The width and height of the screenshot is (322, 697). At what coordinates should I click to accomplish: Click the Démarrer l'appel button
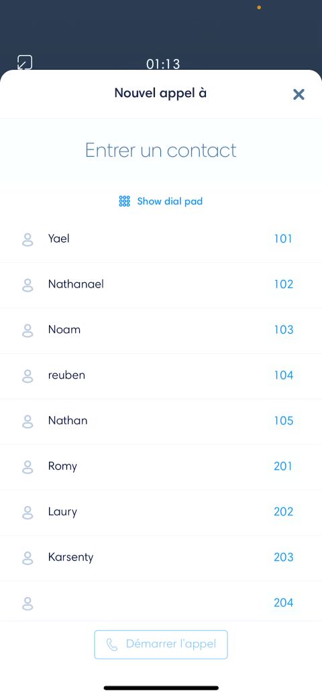click(x=161, y=645)
